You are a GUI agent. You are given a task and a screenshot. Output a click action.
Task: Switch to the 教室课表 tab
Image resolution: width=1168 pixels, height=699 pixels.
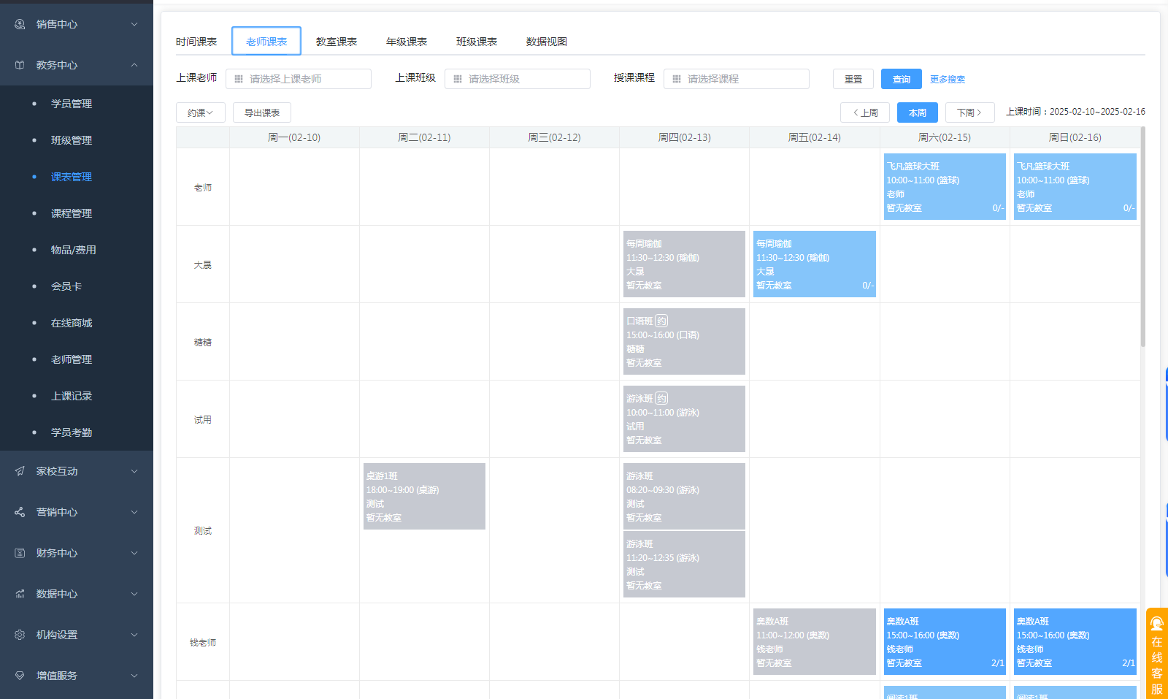(337, 42)
